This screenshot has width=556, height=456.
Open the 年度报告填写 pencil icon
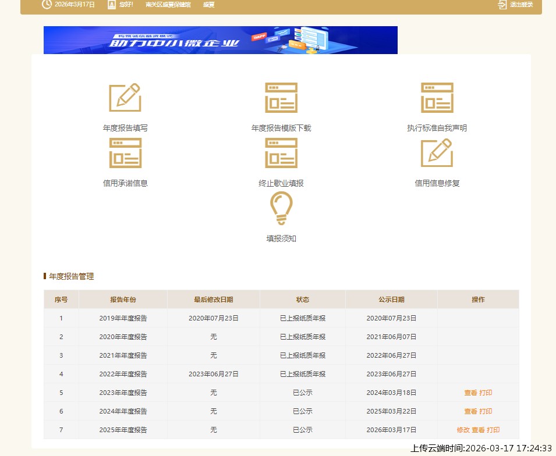coord(125,98)
